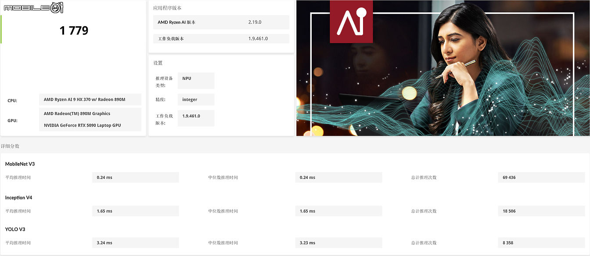Click the "Inception V4" section title
Image resolution: width=590 pixels, height=256 pixels.
pos(18,198)
